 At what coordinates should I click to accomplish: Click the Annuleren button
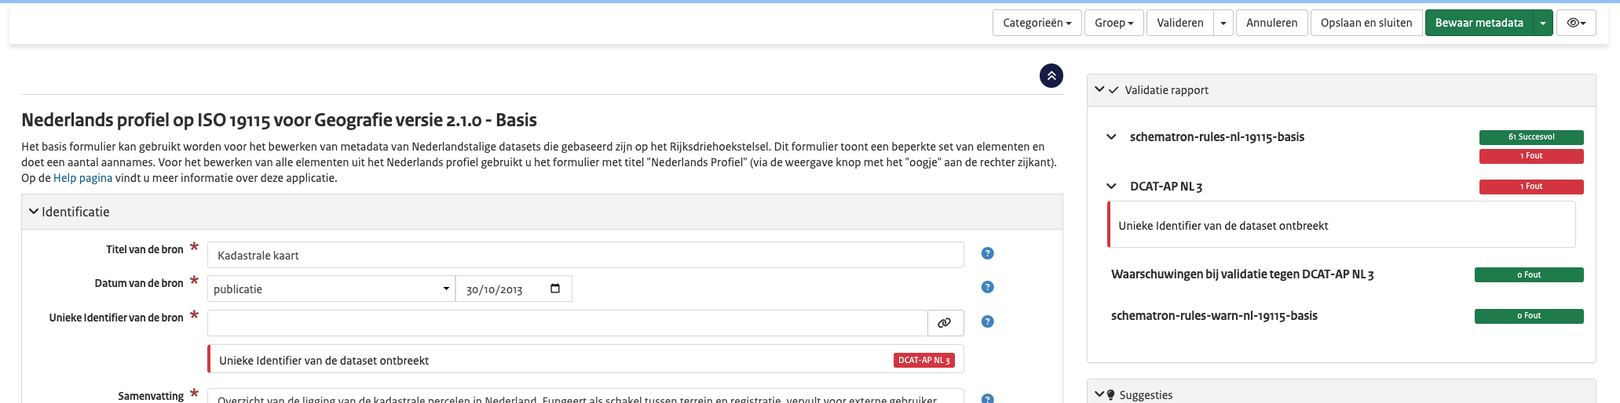click(1271, 23)
